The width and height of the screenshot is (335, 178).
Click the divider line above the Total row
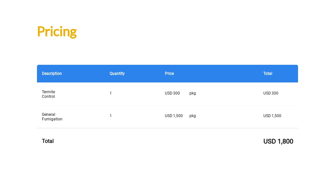click(x=167, y=128)
